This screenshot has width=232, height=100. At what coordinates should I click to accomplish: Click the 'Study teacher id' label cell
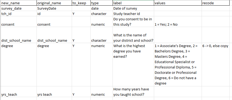coord(133,14)
